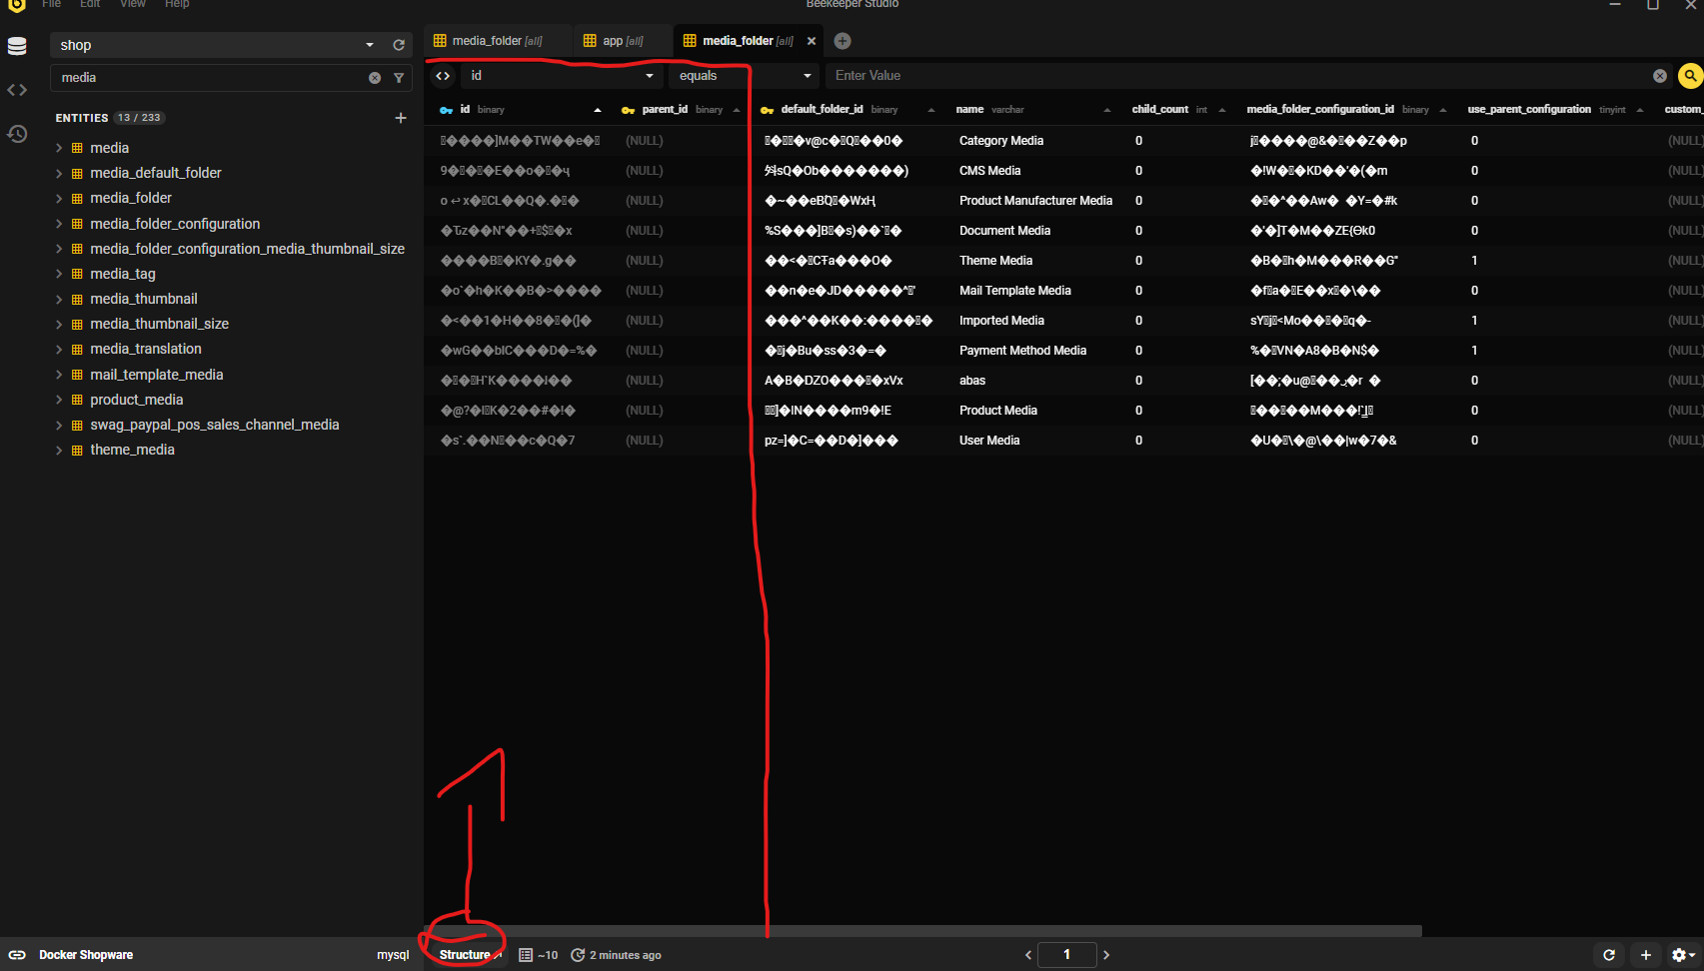Open the View menu
Viewport: 1704px width, 971px height.
pyautogui.click(x=132, y=4)
